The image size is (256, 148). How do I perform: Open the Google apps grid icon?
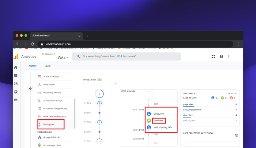pyautogui.click(x=213, y=56)
